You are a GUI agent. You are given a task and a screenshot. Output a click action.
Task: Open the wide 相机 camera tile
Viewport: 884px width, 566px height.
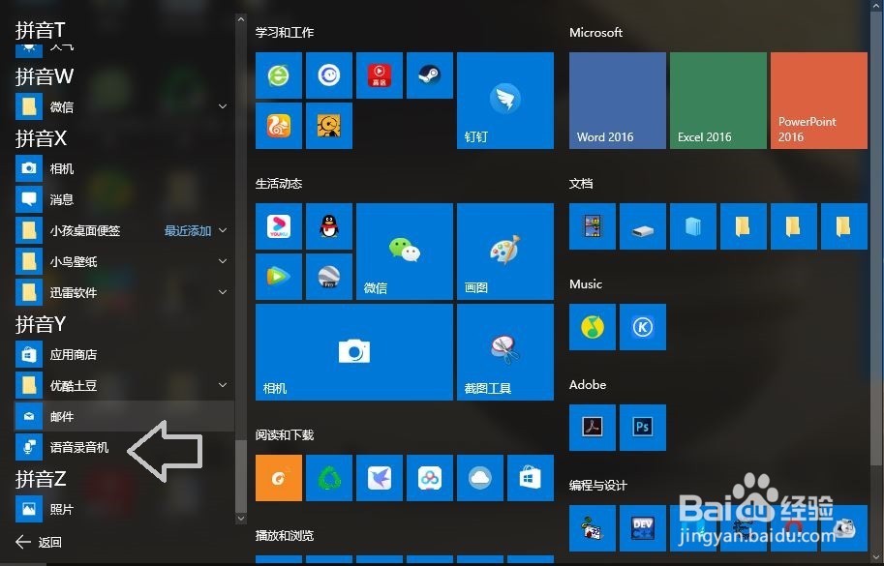click(354, 352)
